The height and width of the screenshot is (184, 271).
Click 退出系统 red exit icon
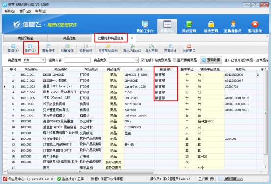tap(255, 24)
